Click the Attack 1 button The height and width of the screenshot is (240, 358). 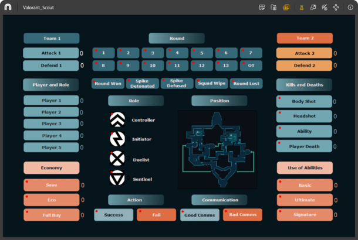tap(51, 53)
